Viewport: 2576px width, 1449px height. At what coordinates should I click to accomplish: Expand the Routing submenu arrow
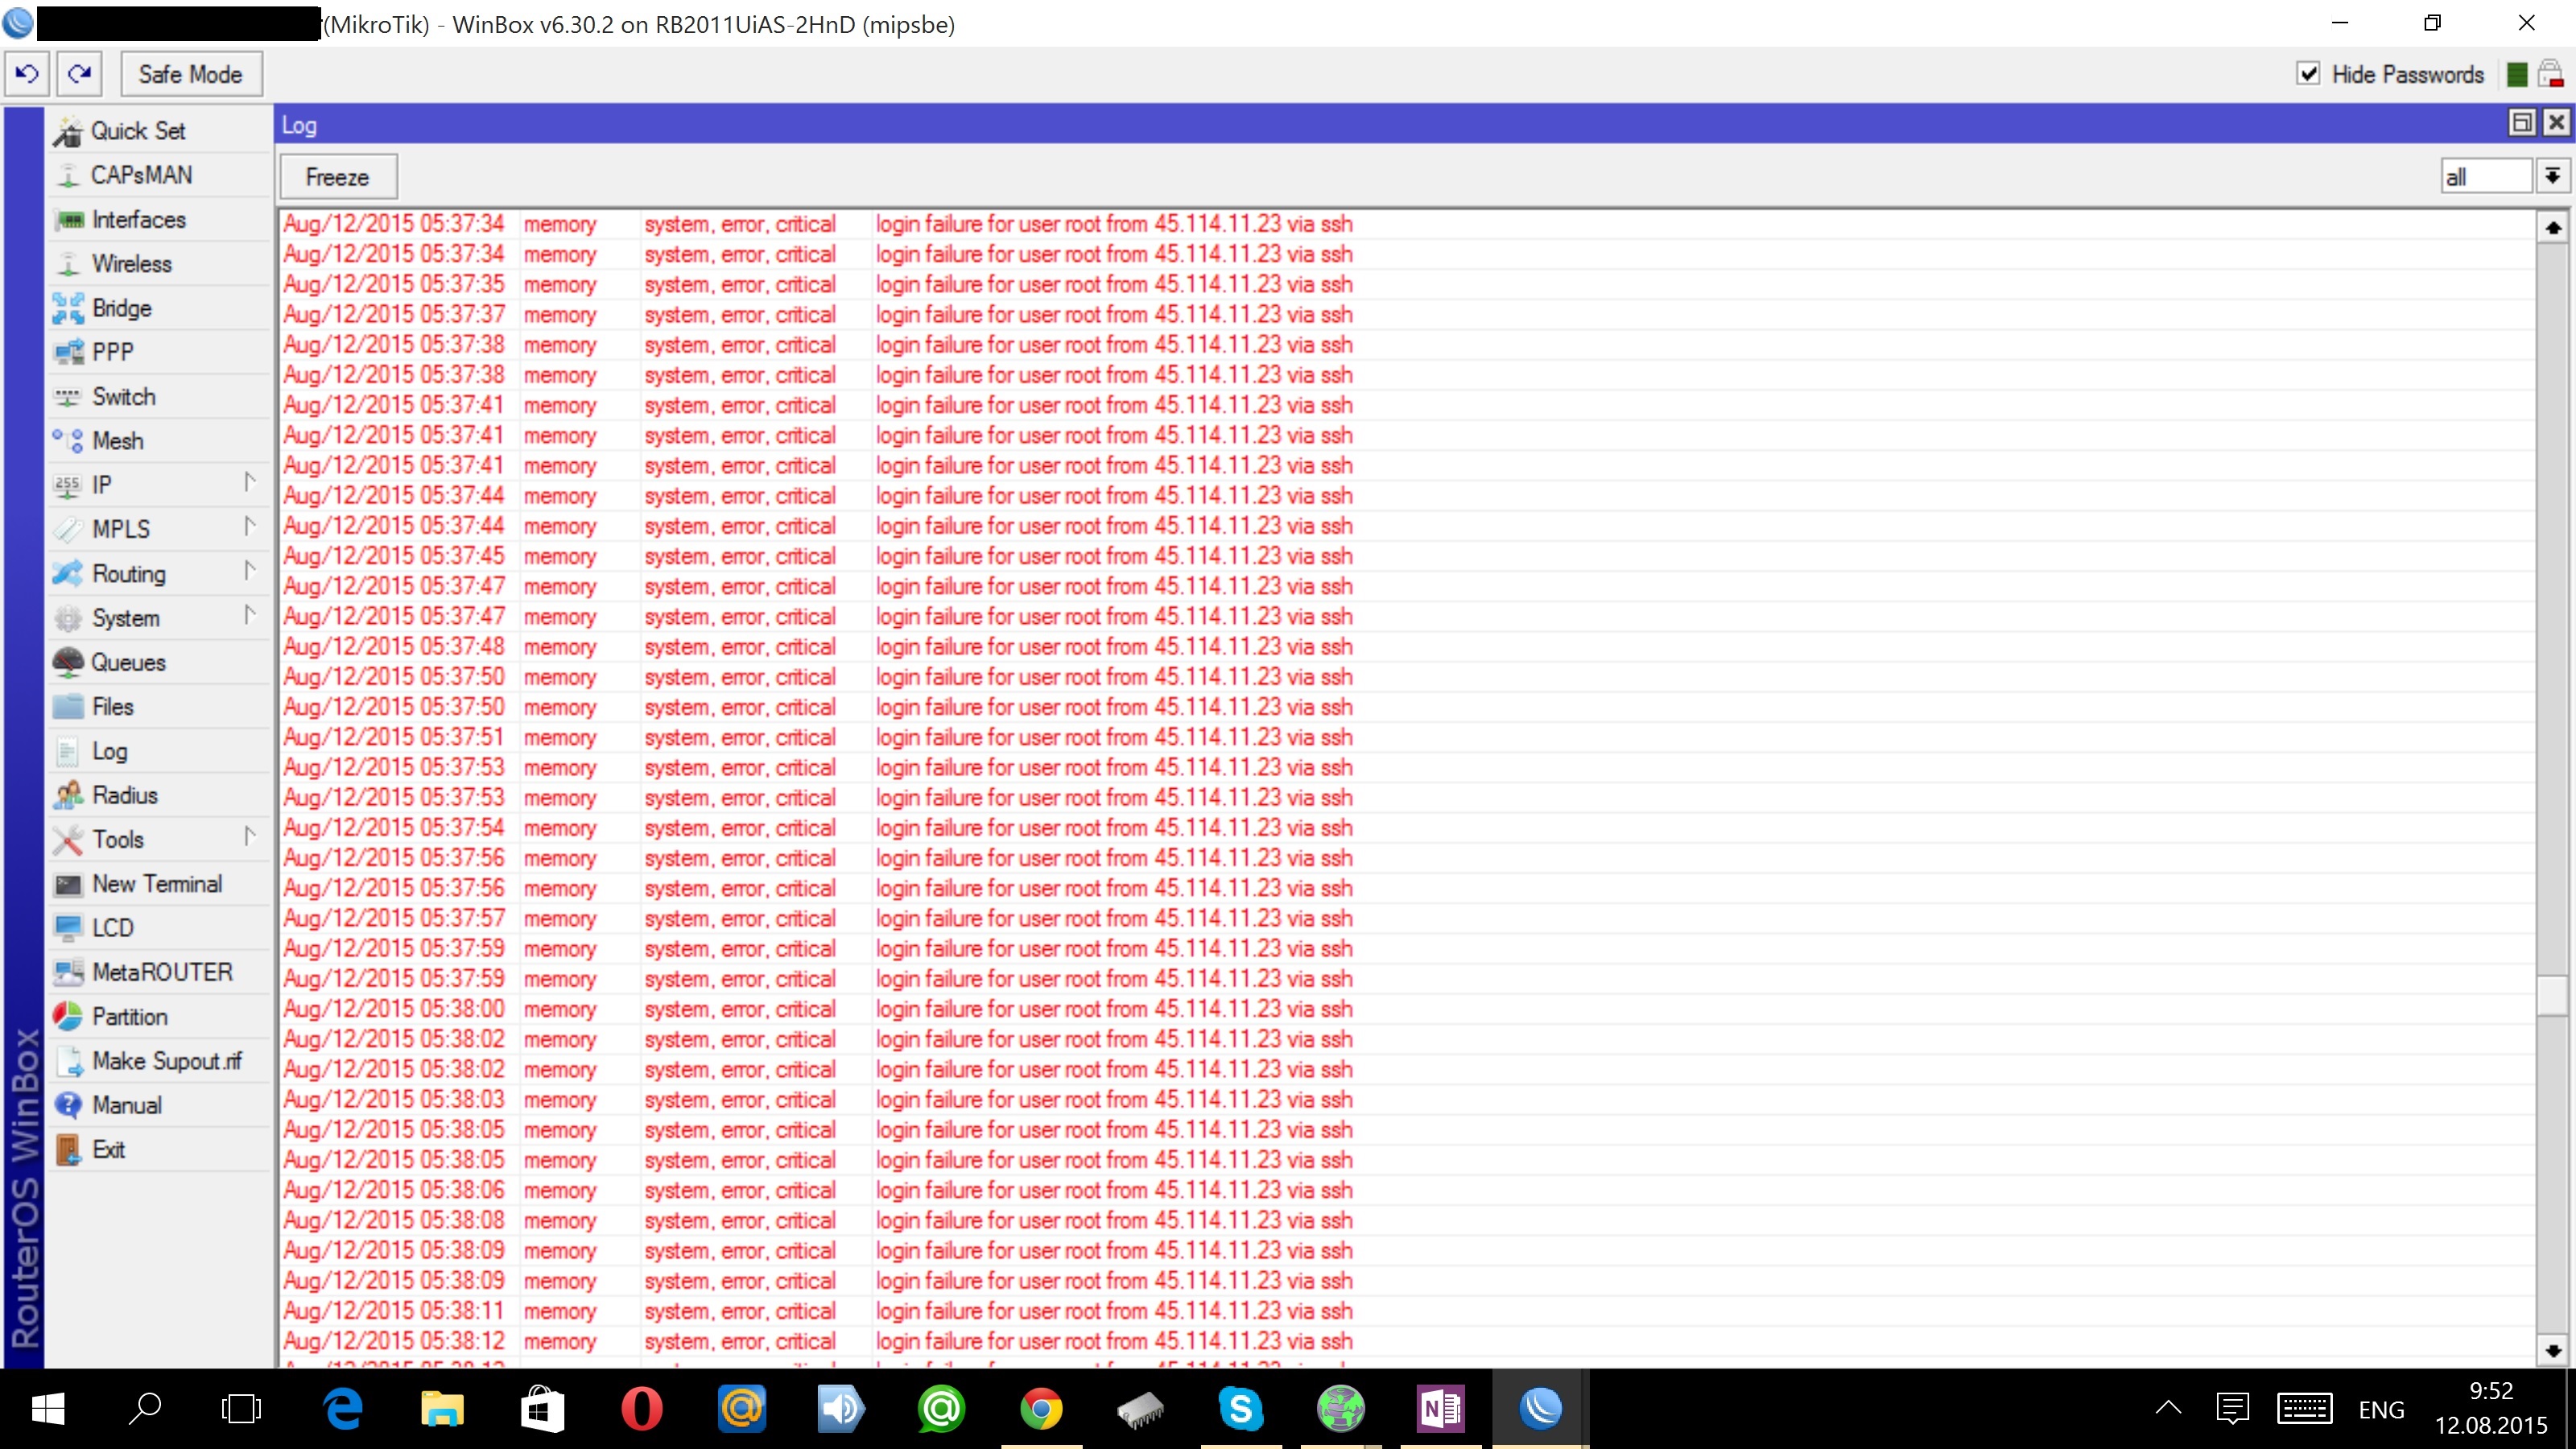pos(249,572)
